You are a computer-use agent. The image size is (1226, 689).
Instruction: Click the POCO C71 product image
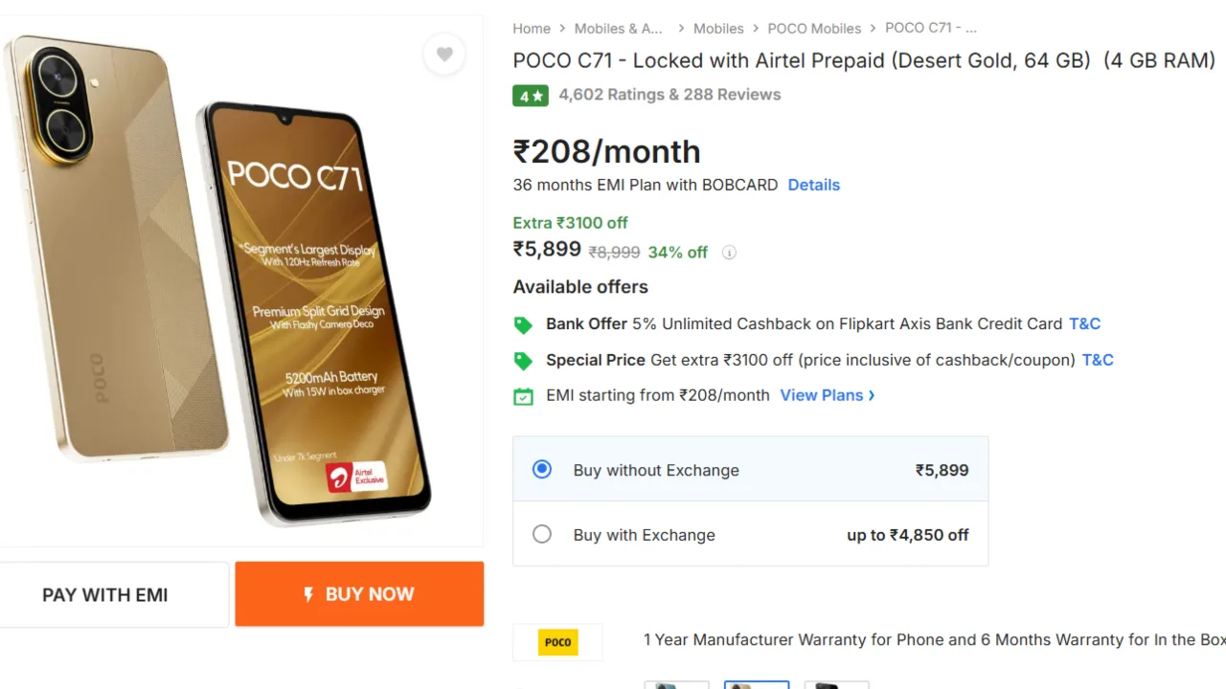coord(220,278)
